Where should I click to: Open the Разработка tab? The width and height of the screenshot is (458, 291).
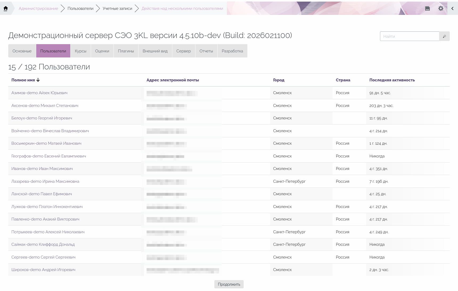[232, 51]
